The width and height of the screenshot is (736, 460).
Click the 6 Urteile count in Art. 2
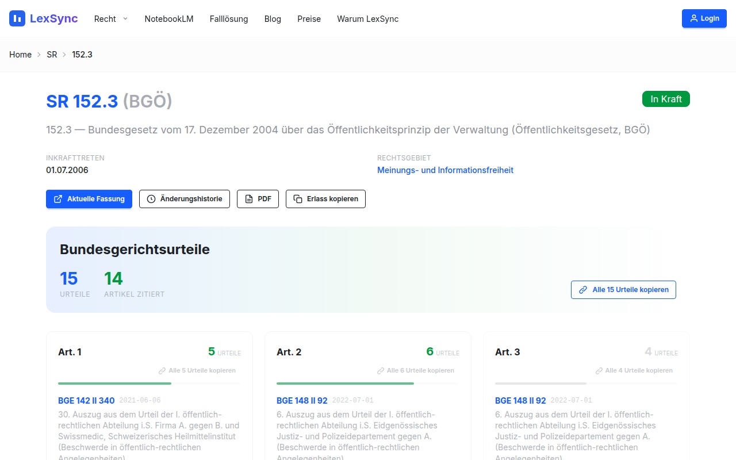click(430, 351)
